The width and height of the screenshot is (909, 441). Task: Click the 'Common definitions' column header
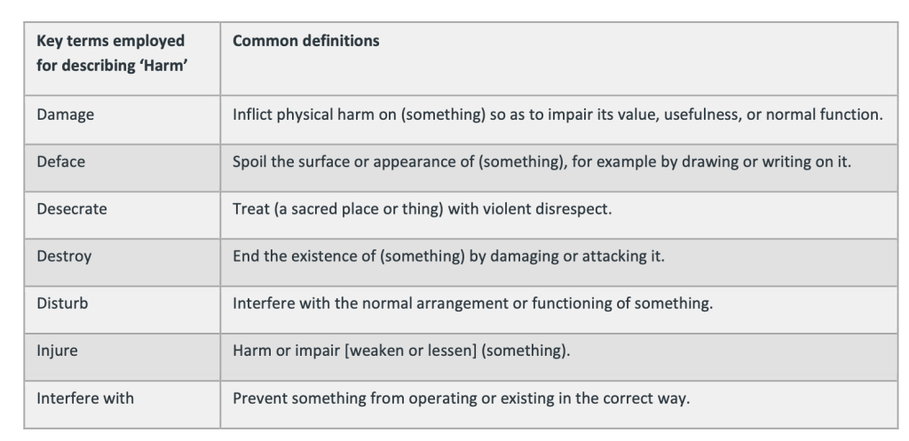[305, 41]
